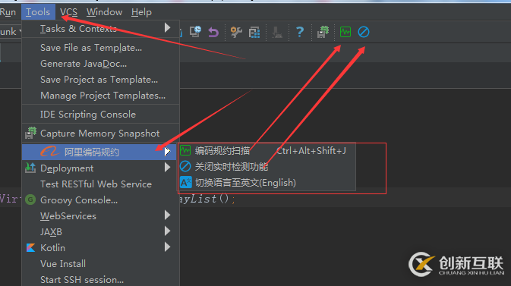Open the VCS menu

click(x=68, y=12)
